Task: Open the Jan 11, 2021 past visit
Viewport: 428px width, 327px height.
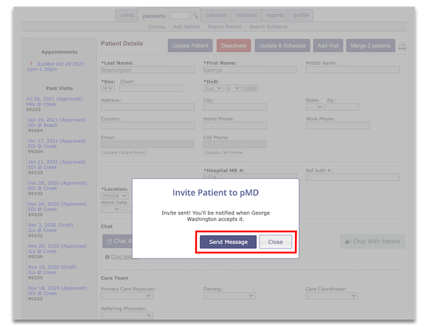Action: pyautogui.click(x=57, y=164)
